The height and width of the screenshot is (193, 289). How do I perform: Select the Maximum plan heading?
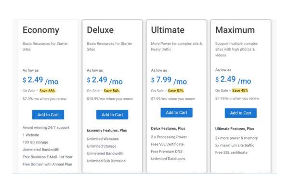pos(235,30)
